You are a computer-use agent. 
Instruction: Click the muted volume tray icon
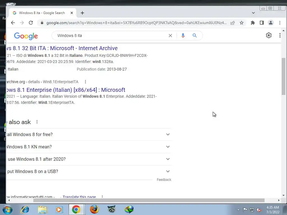pyautogui.click(x=259, y=210)
